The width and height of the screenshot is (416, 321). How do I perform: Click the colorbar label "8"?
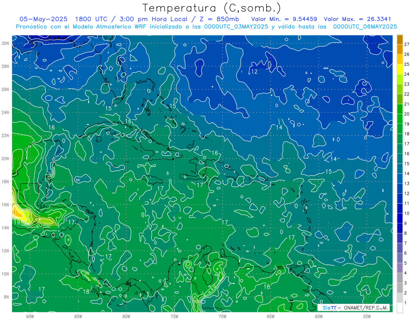tap(406, 233)
